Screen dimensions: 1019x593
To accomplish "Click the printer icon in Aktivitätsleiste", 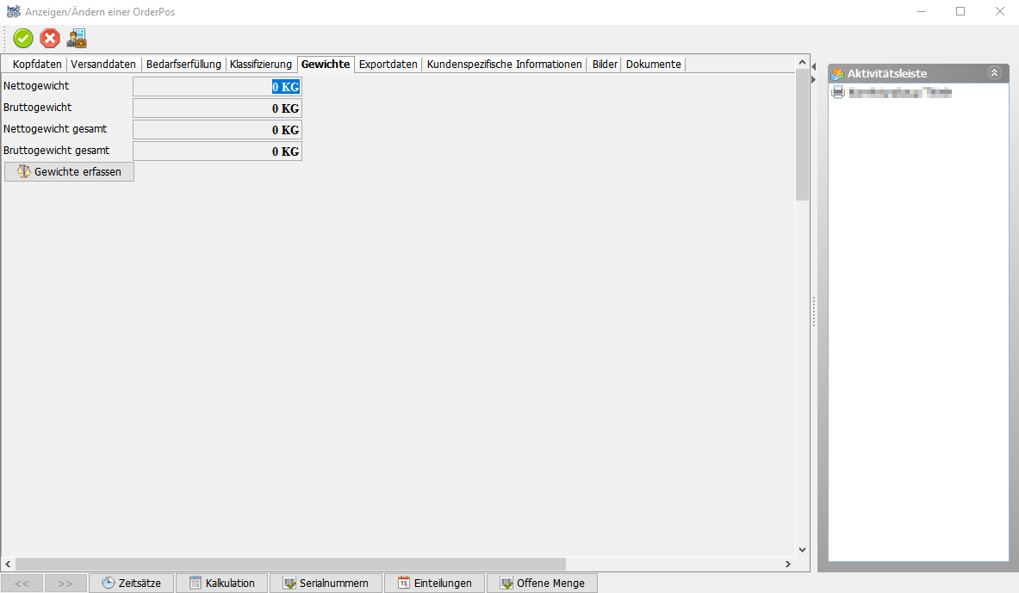I will coord(837,92).
